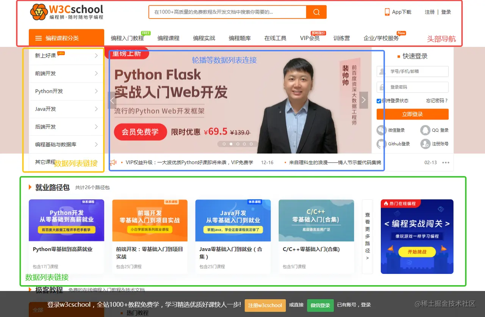Image resolution: width=485 pixels, height=317 pixels.
Task: Open the Python开发 course path thumbnail
Action: tap(66, 221)
